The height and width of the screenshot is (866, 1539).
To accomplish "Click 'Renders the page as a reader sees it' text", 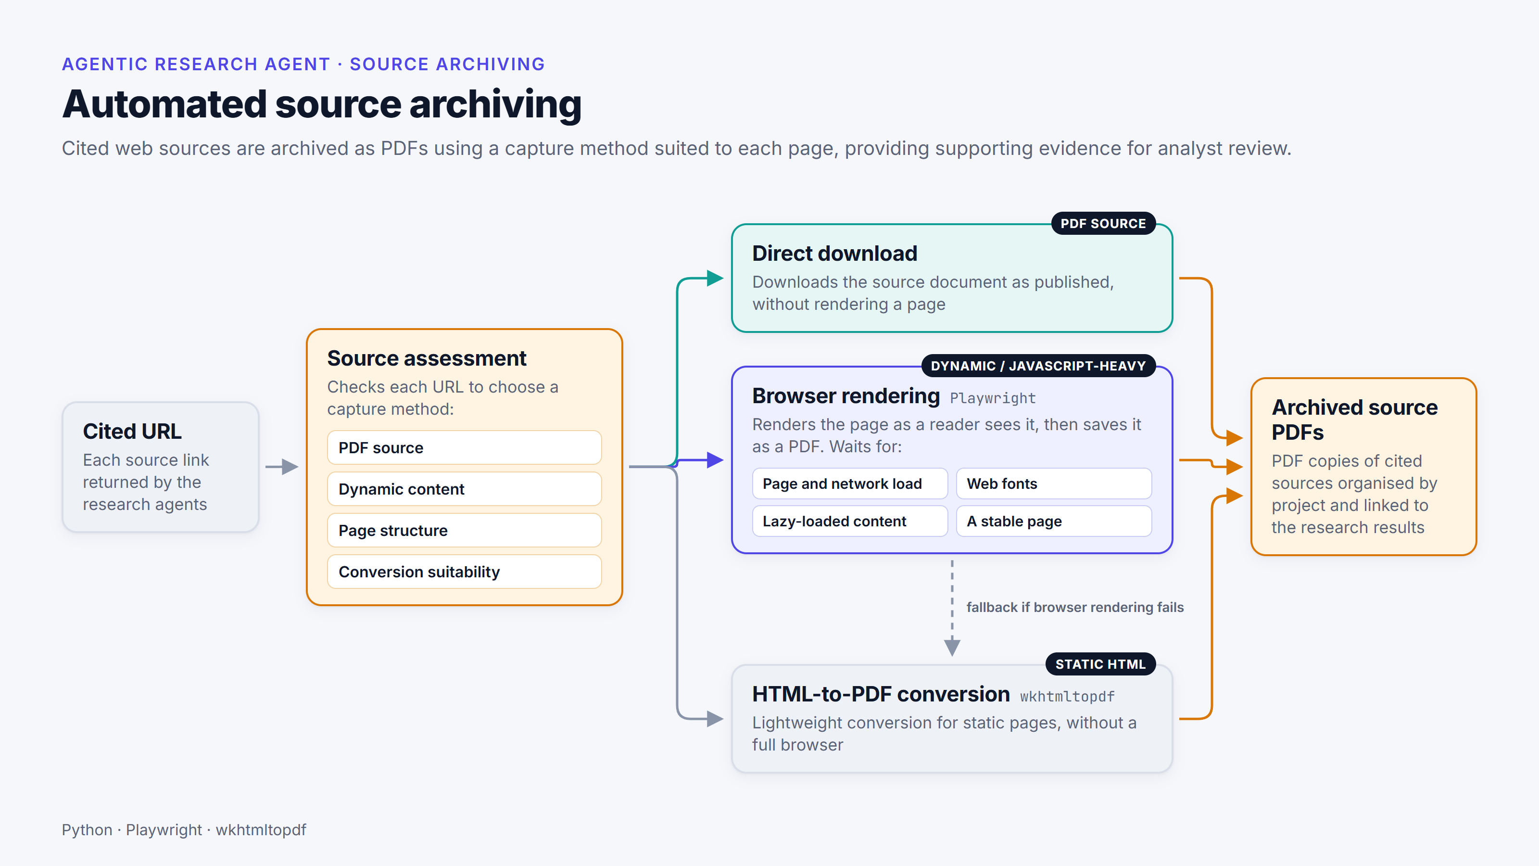I will pyautogui.click(x=946, y=435).
